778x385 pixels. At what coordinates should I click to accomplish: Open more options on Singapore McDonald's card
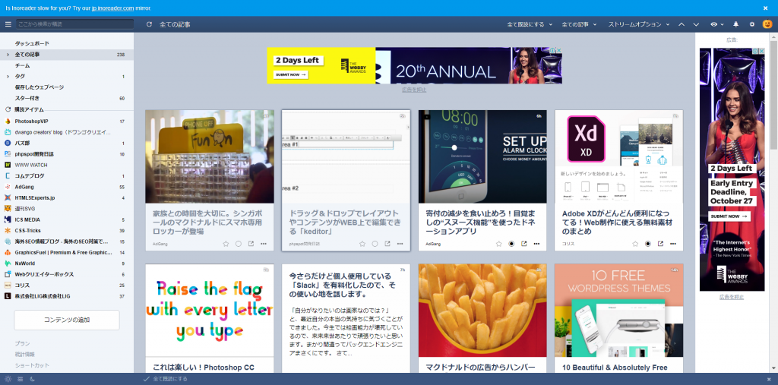coord(264,244)
